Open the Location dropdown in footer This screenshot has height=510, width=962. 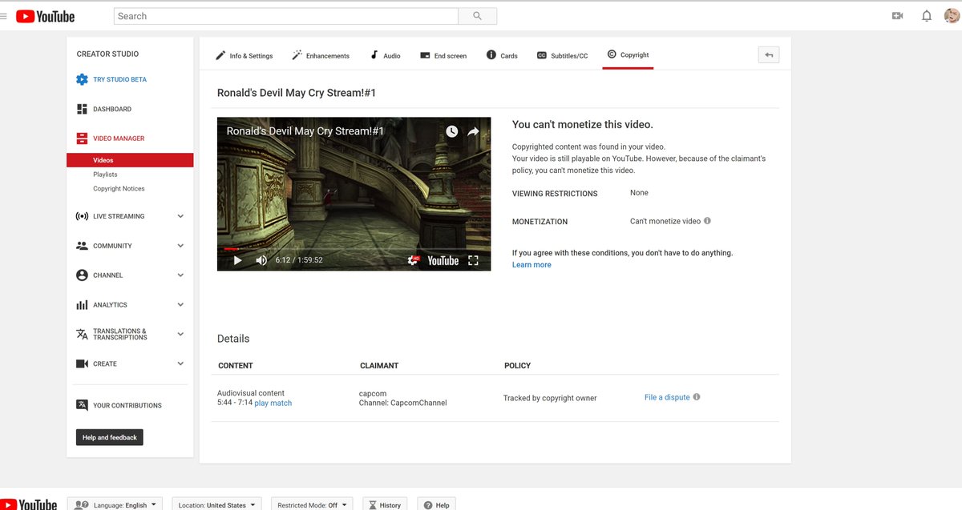[x=216, y=504]
